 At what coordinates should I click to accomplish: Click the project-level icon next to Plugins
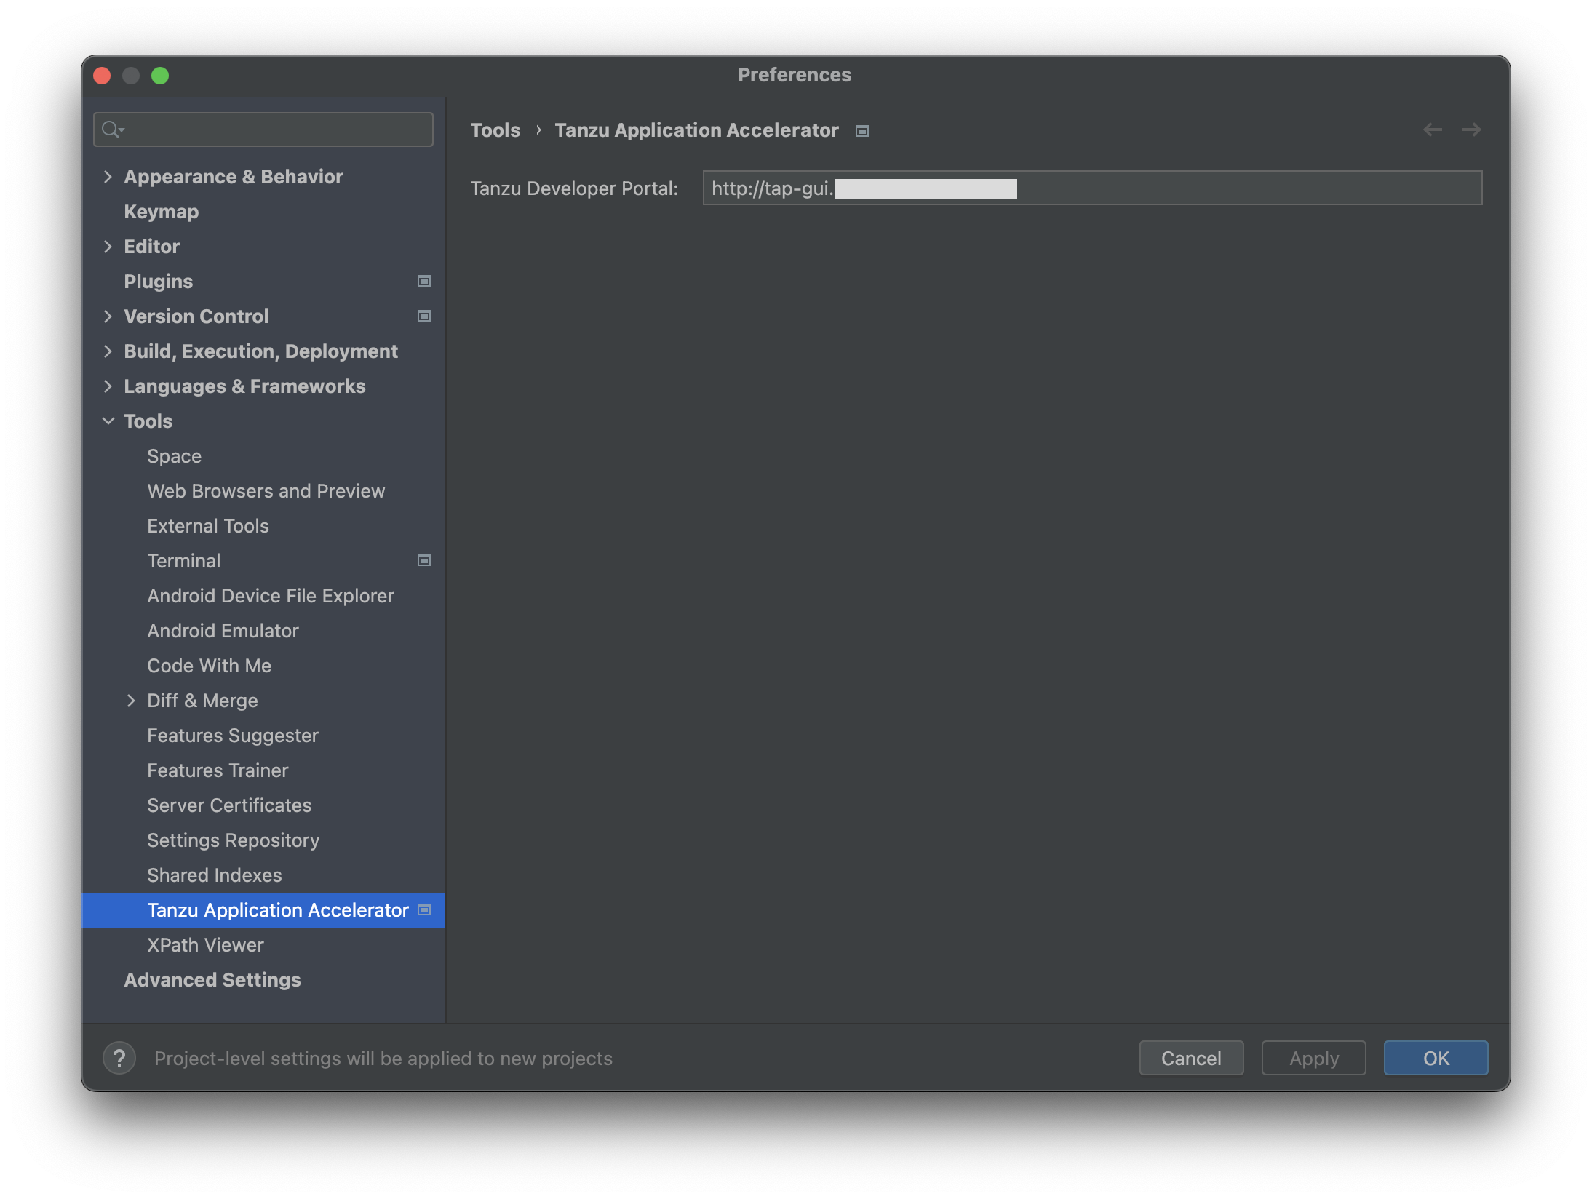[424, 281]
